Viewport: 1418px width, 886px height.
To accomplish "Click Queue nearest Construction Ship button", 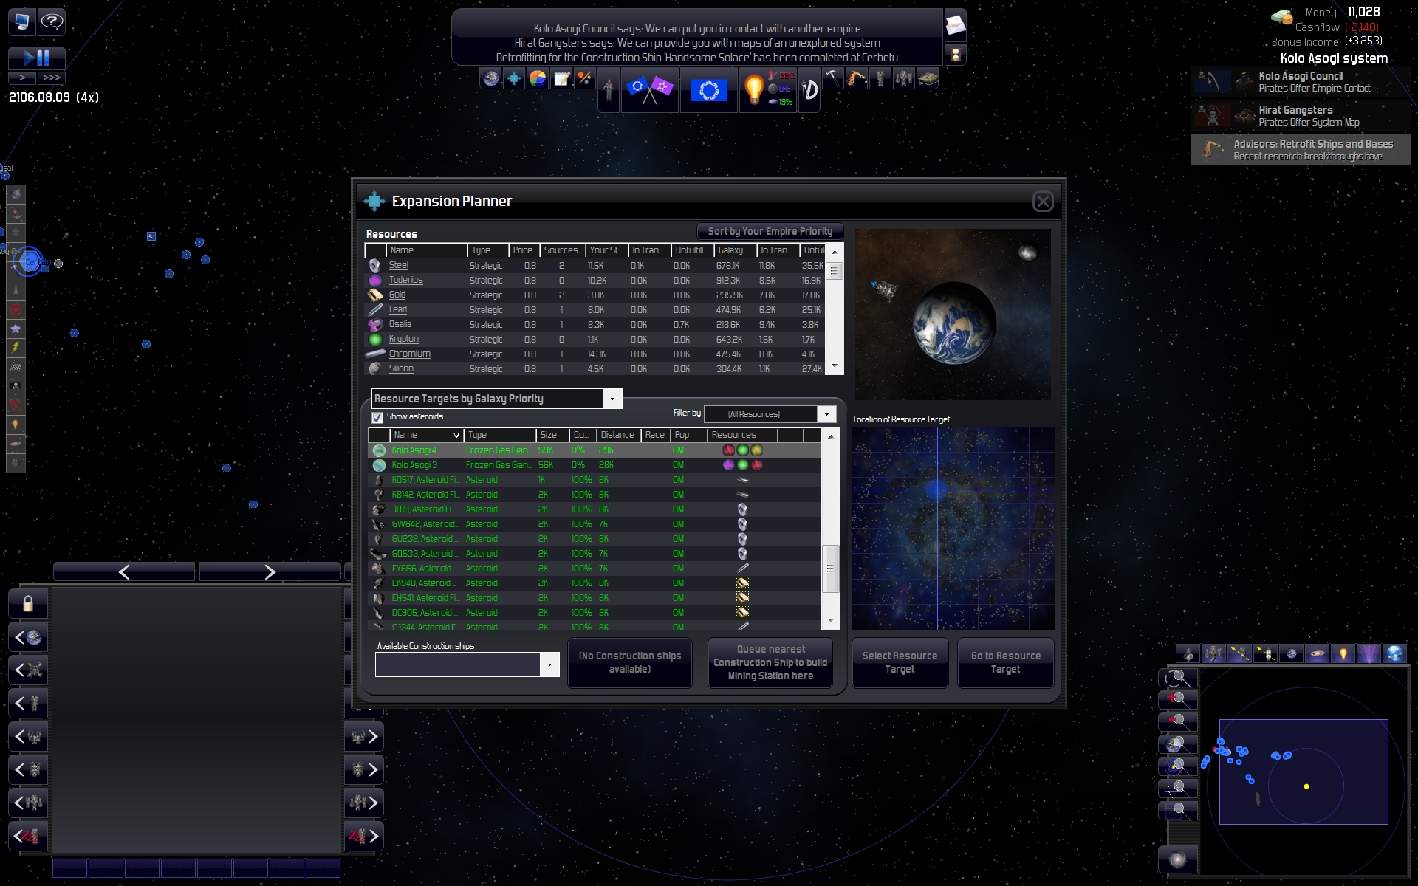I will (770, 663).
